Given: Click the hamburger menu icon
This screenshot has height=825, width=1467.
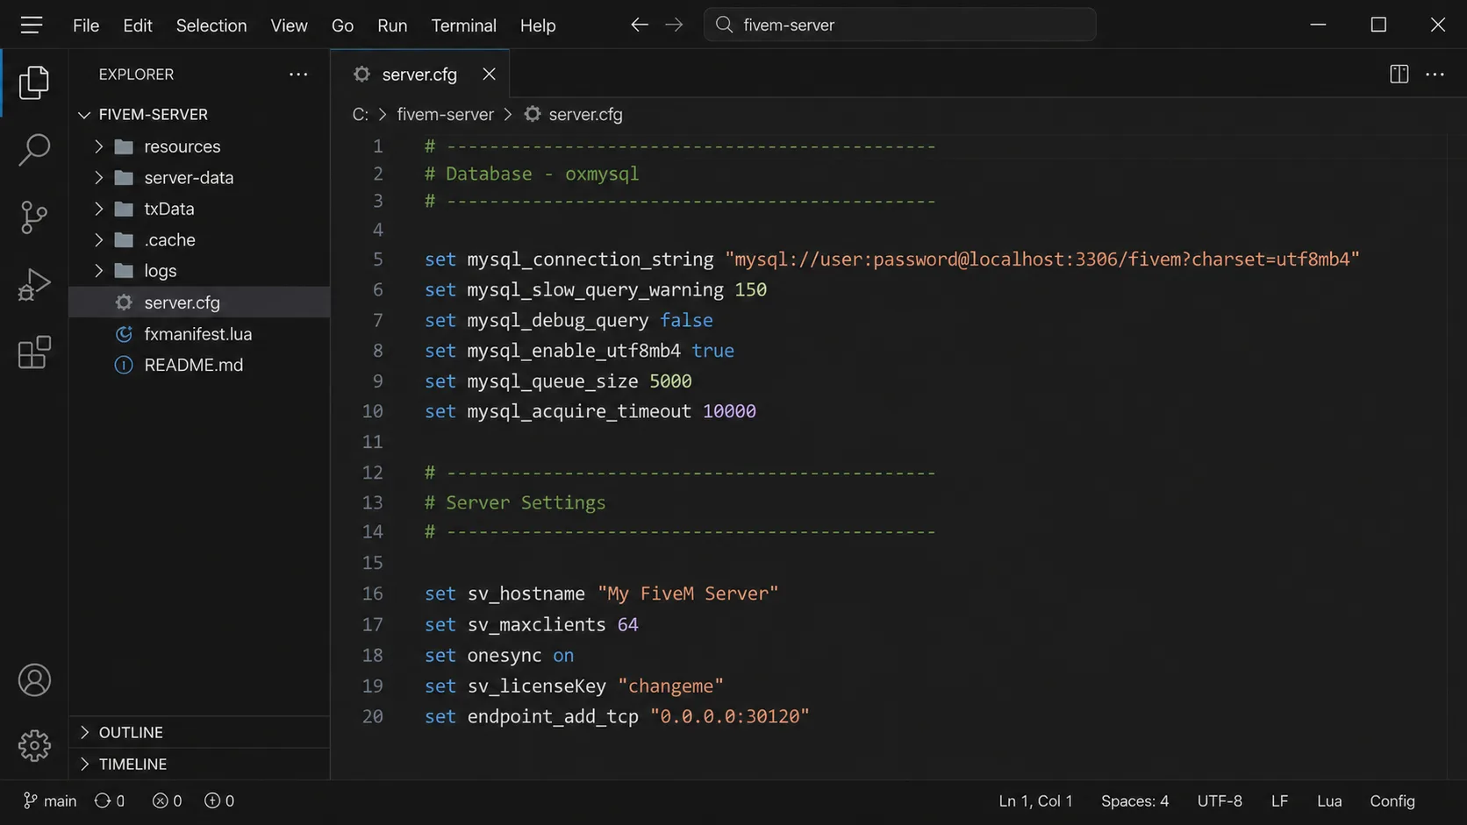Looking at the screenshot, I should pyautogui.click(x=32, y=25).
